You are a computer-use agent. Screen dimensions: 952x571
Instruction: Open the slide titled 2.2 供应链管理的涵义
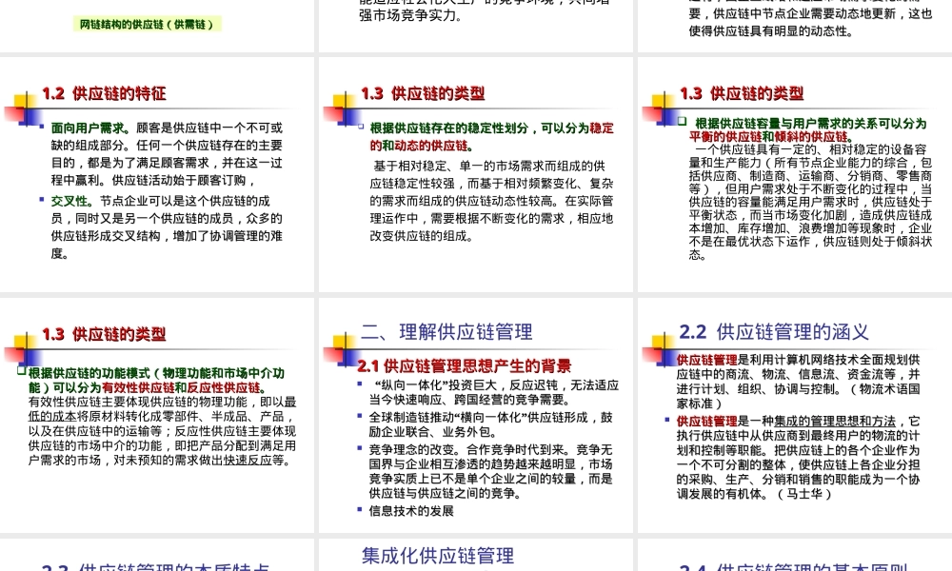pos(795,415)
